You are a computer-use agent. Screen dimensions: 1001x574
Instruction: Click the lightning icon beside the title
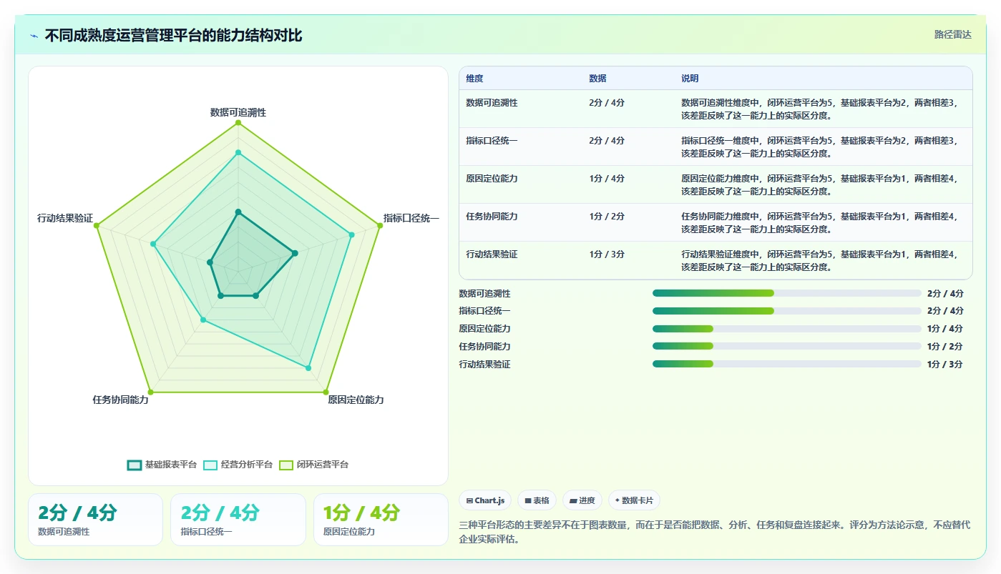[34, 36]
